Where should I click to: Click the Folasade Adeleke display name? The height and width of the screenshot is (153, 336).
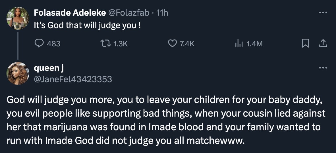[70, 13]
